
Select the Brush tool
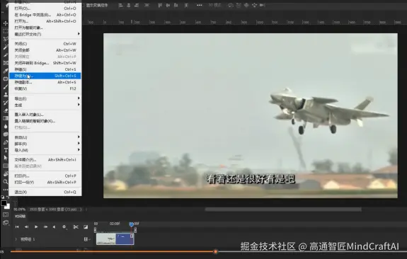click(5, 86)
